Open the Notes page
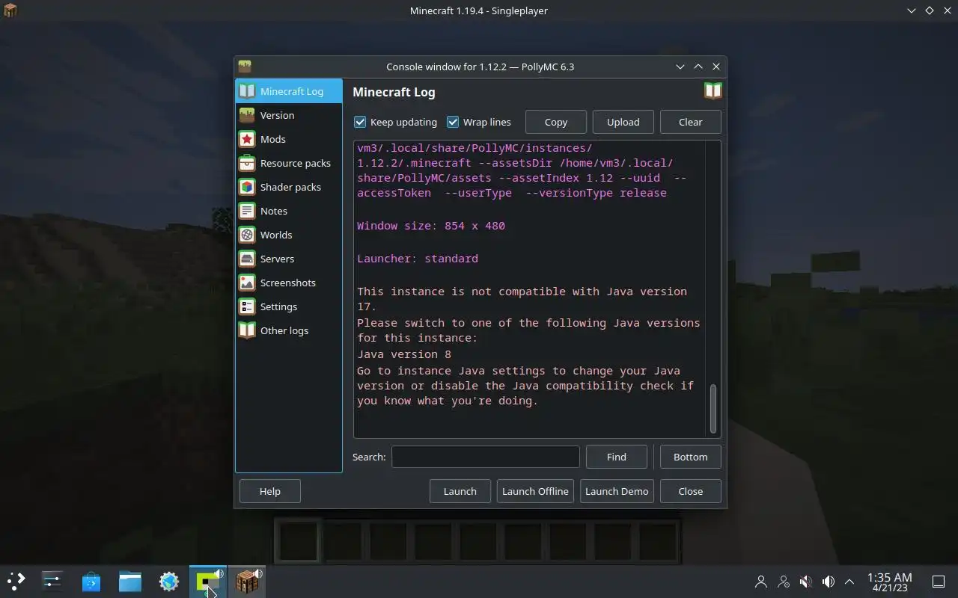 [288, 211]
